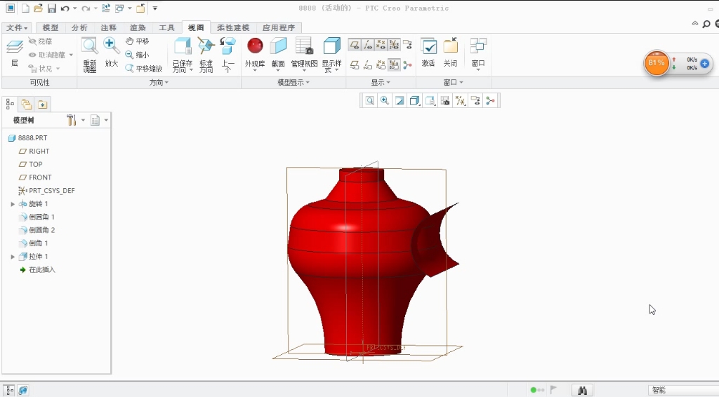
Task: Click the 关闭 close window button
Action: tap(450, 46)
